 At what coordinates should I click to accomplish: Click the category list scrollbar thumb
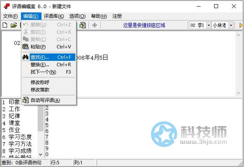pos(41,118)
